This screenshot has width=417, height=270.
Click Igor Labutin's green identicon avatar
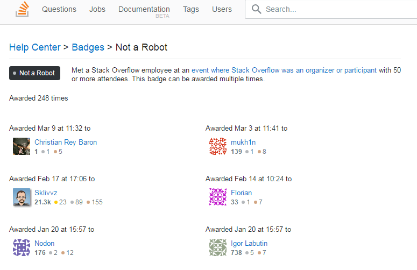(x=218, y=247)
